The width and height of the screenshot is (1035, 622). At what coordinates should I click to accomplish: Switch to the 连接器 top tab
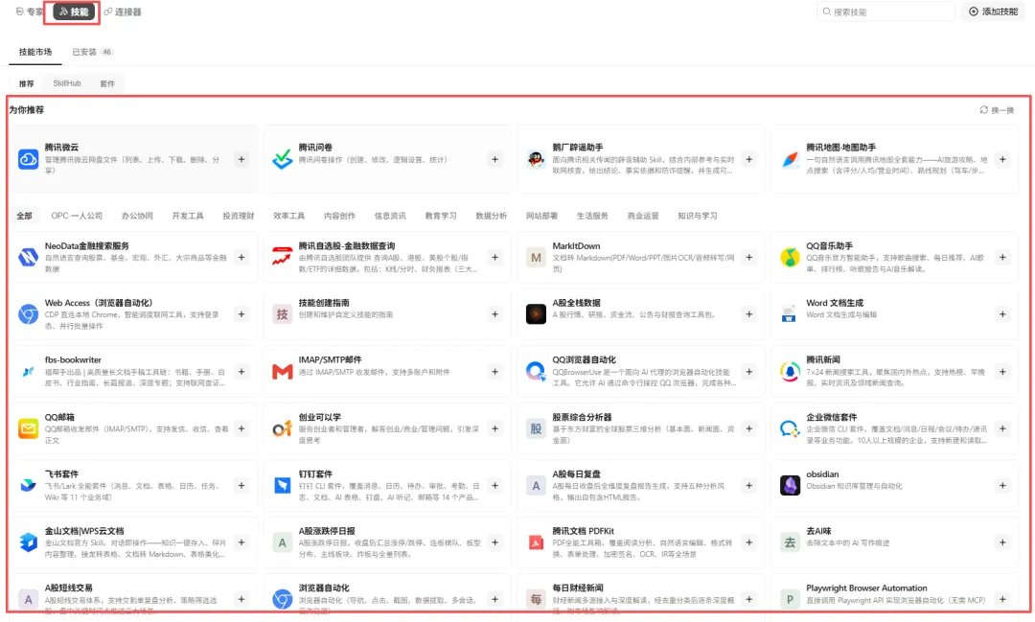tap(123, 12)
